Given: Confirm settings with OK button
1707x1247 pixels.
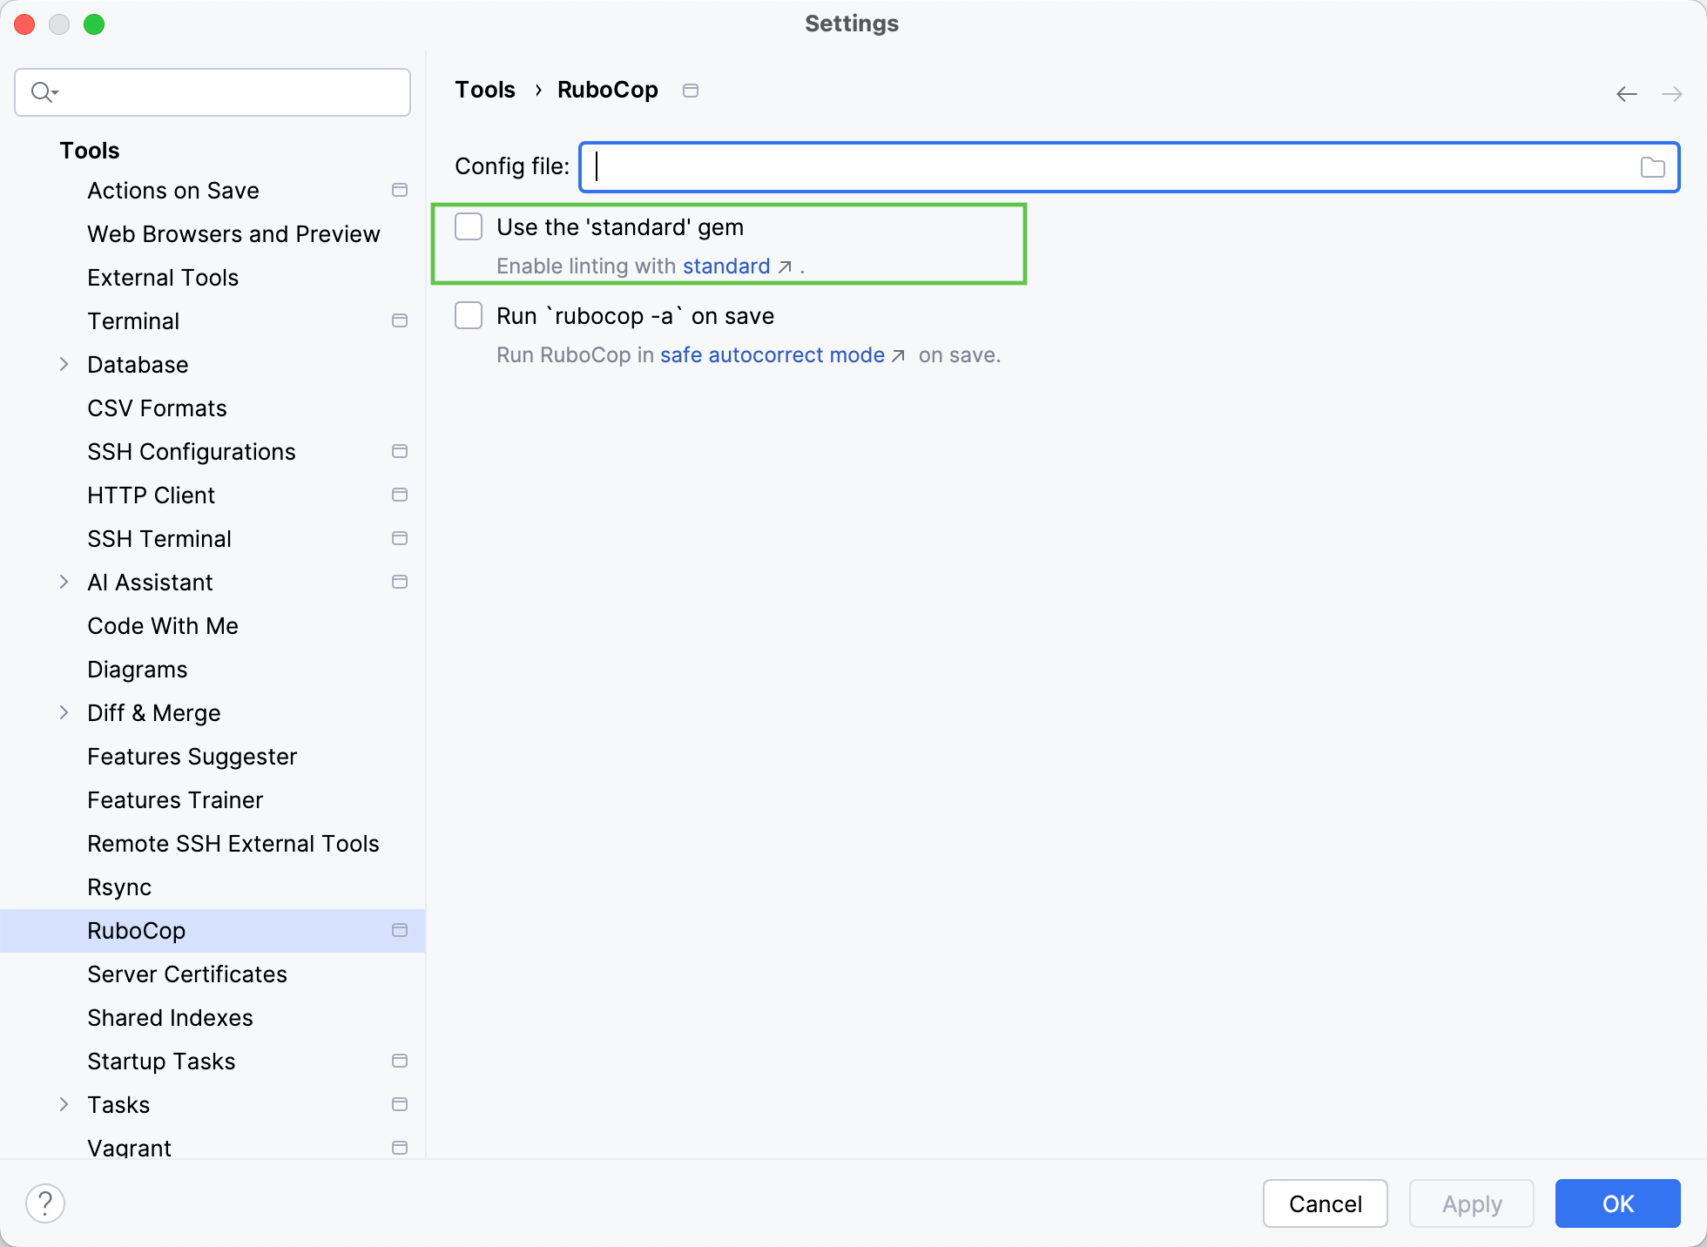Looking at the screenshot, I should tap(1617, 1203).
